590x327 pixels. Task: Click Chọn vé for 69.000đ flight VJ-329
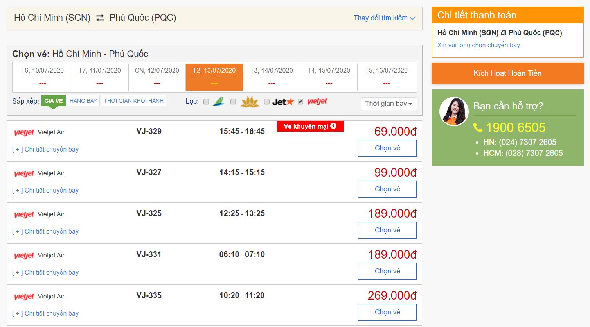[387, 148]
